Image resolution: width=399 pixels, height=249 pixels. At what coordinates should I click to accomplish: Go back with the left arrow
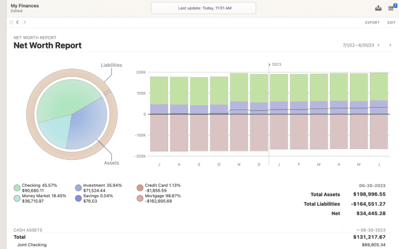[x=17, y=22]
